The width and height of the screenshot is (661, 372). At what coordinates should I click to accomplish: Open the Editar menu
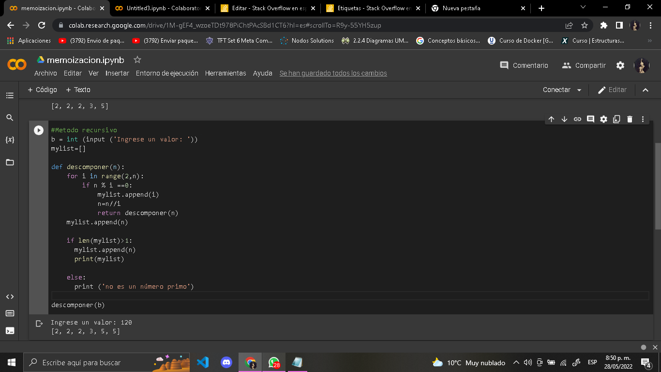pyautogui.click(x=73, y=73)
